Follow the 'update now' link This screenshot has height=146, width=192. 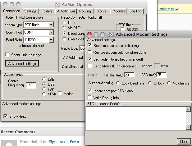(x=168, y=9)
